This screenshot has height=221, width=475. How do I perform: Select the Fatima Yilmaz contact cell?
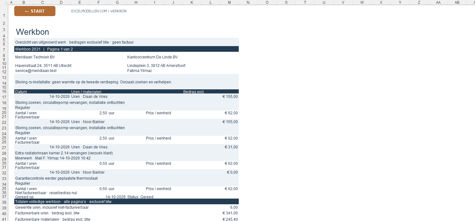click(x=140, y=71)
